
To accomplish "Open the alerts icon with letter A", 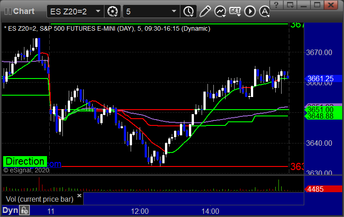I will coord(264,11).
